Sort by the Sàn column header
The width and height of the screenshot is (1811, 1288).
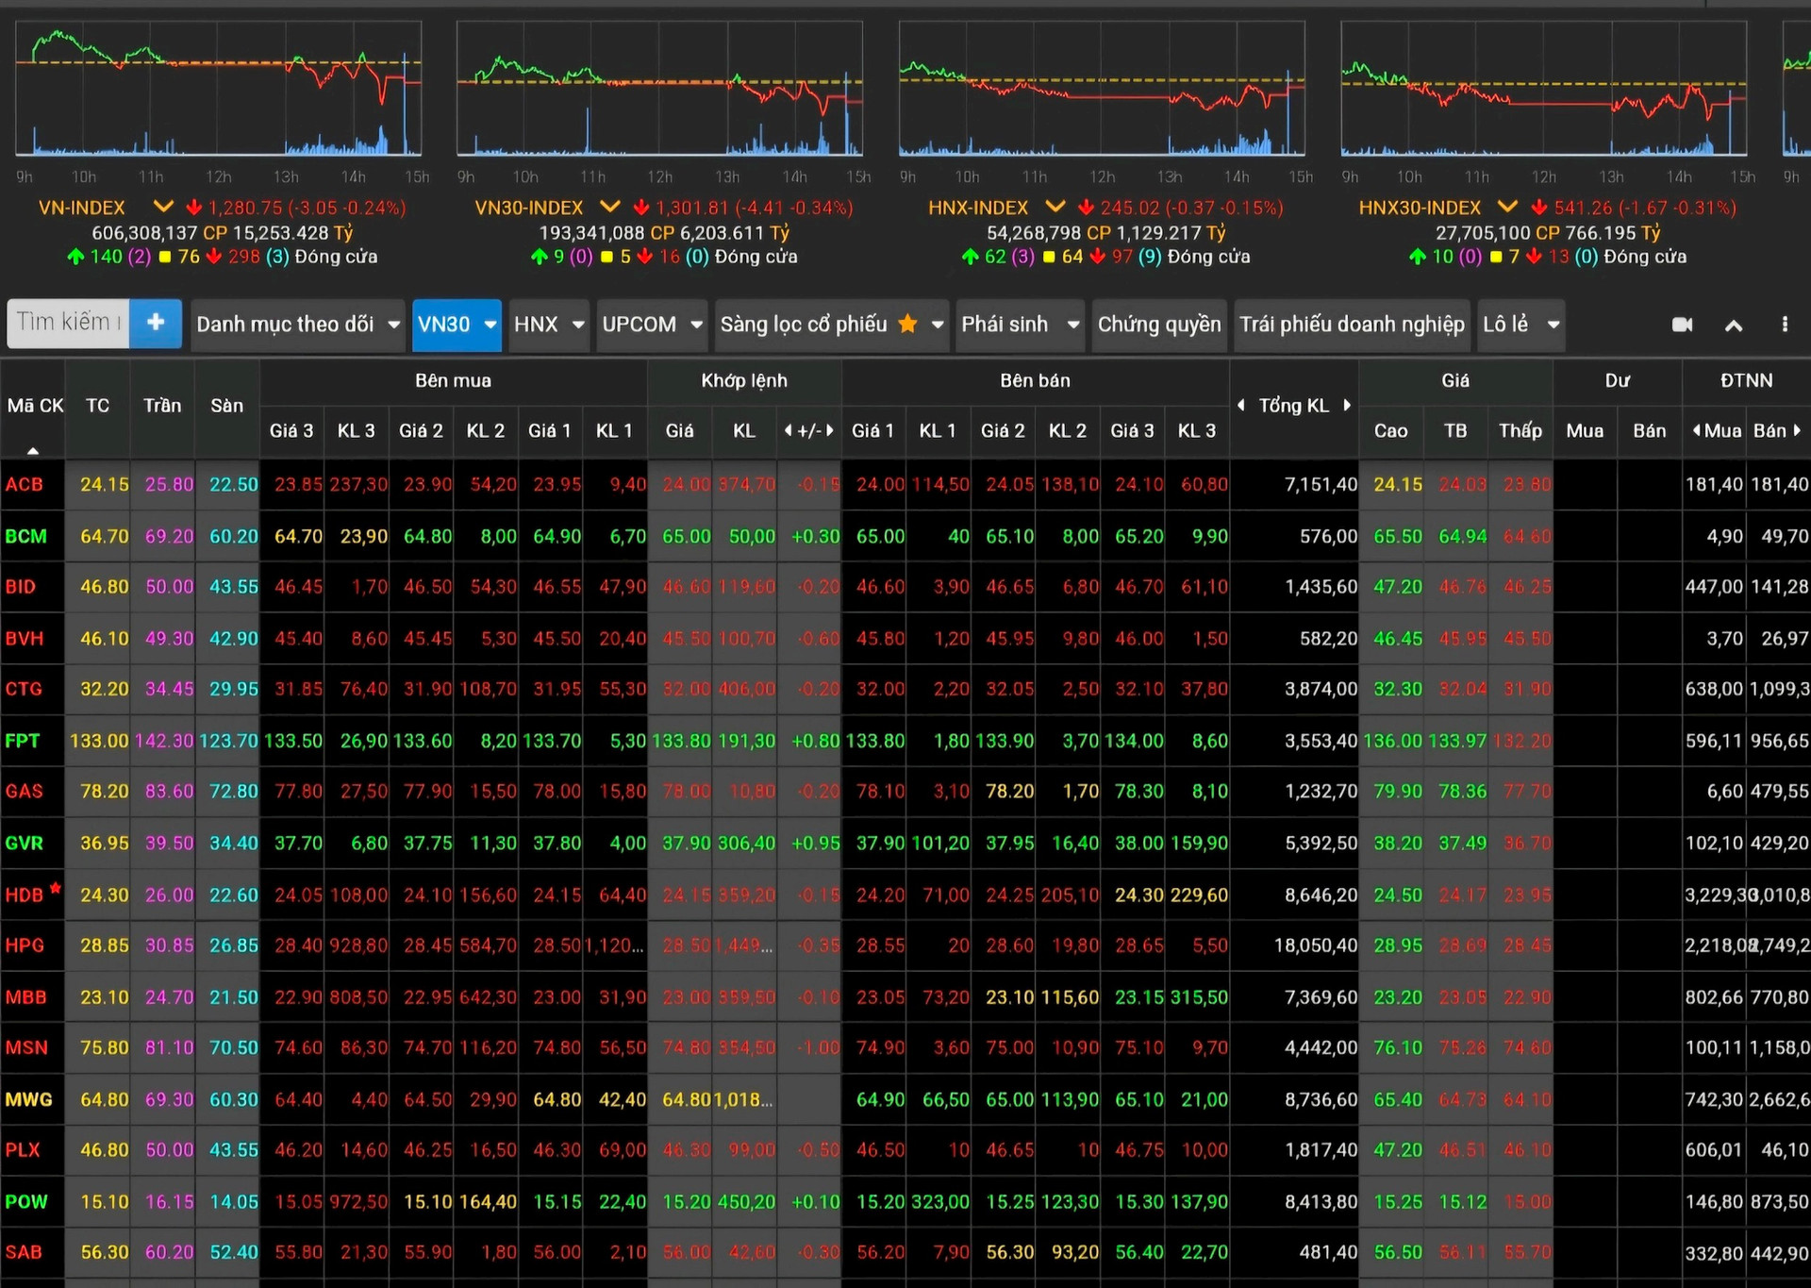(226, 406)
